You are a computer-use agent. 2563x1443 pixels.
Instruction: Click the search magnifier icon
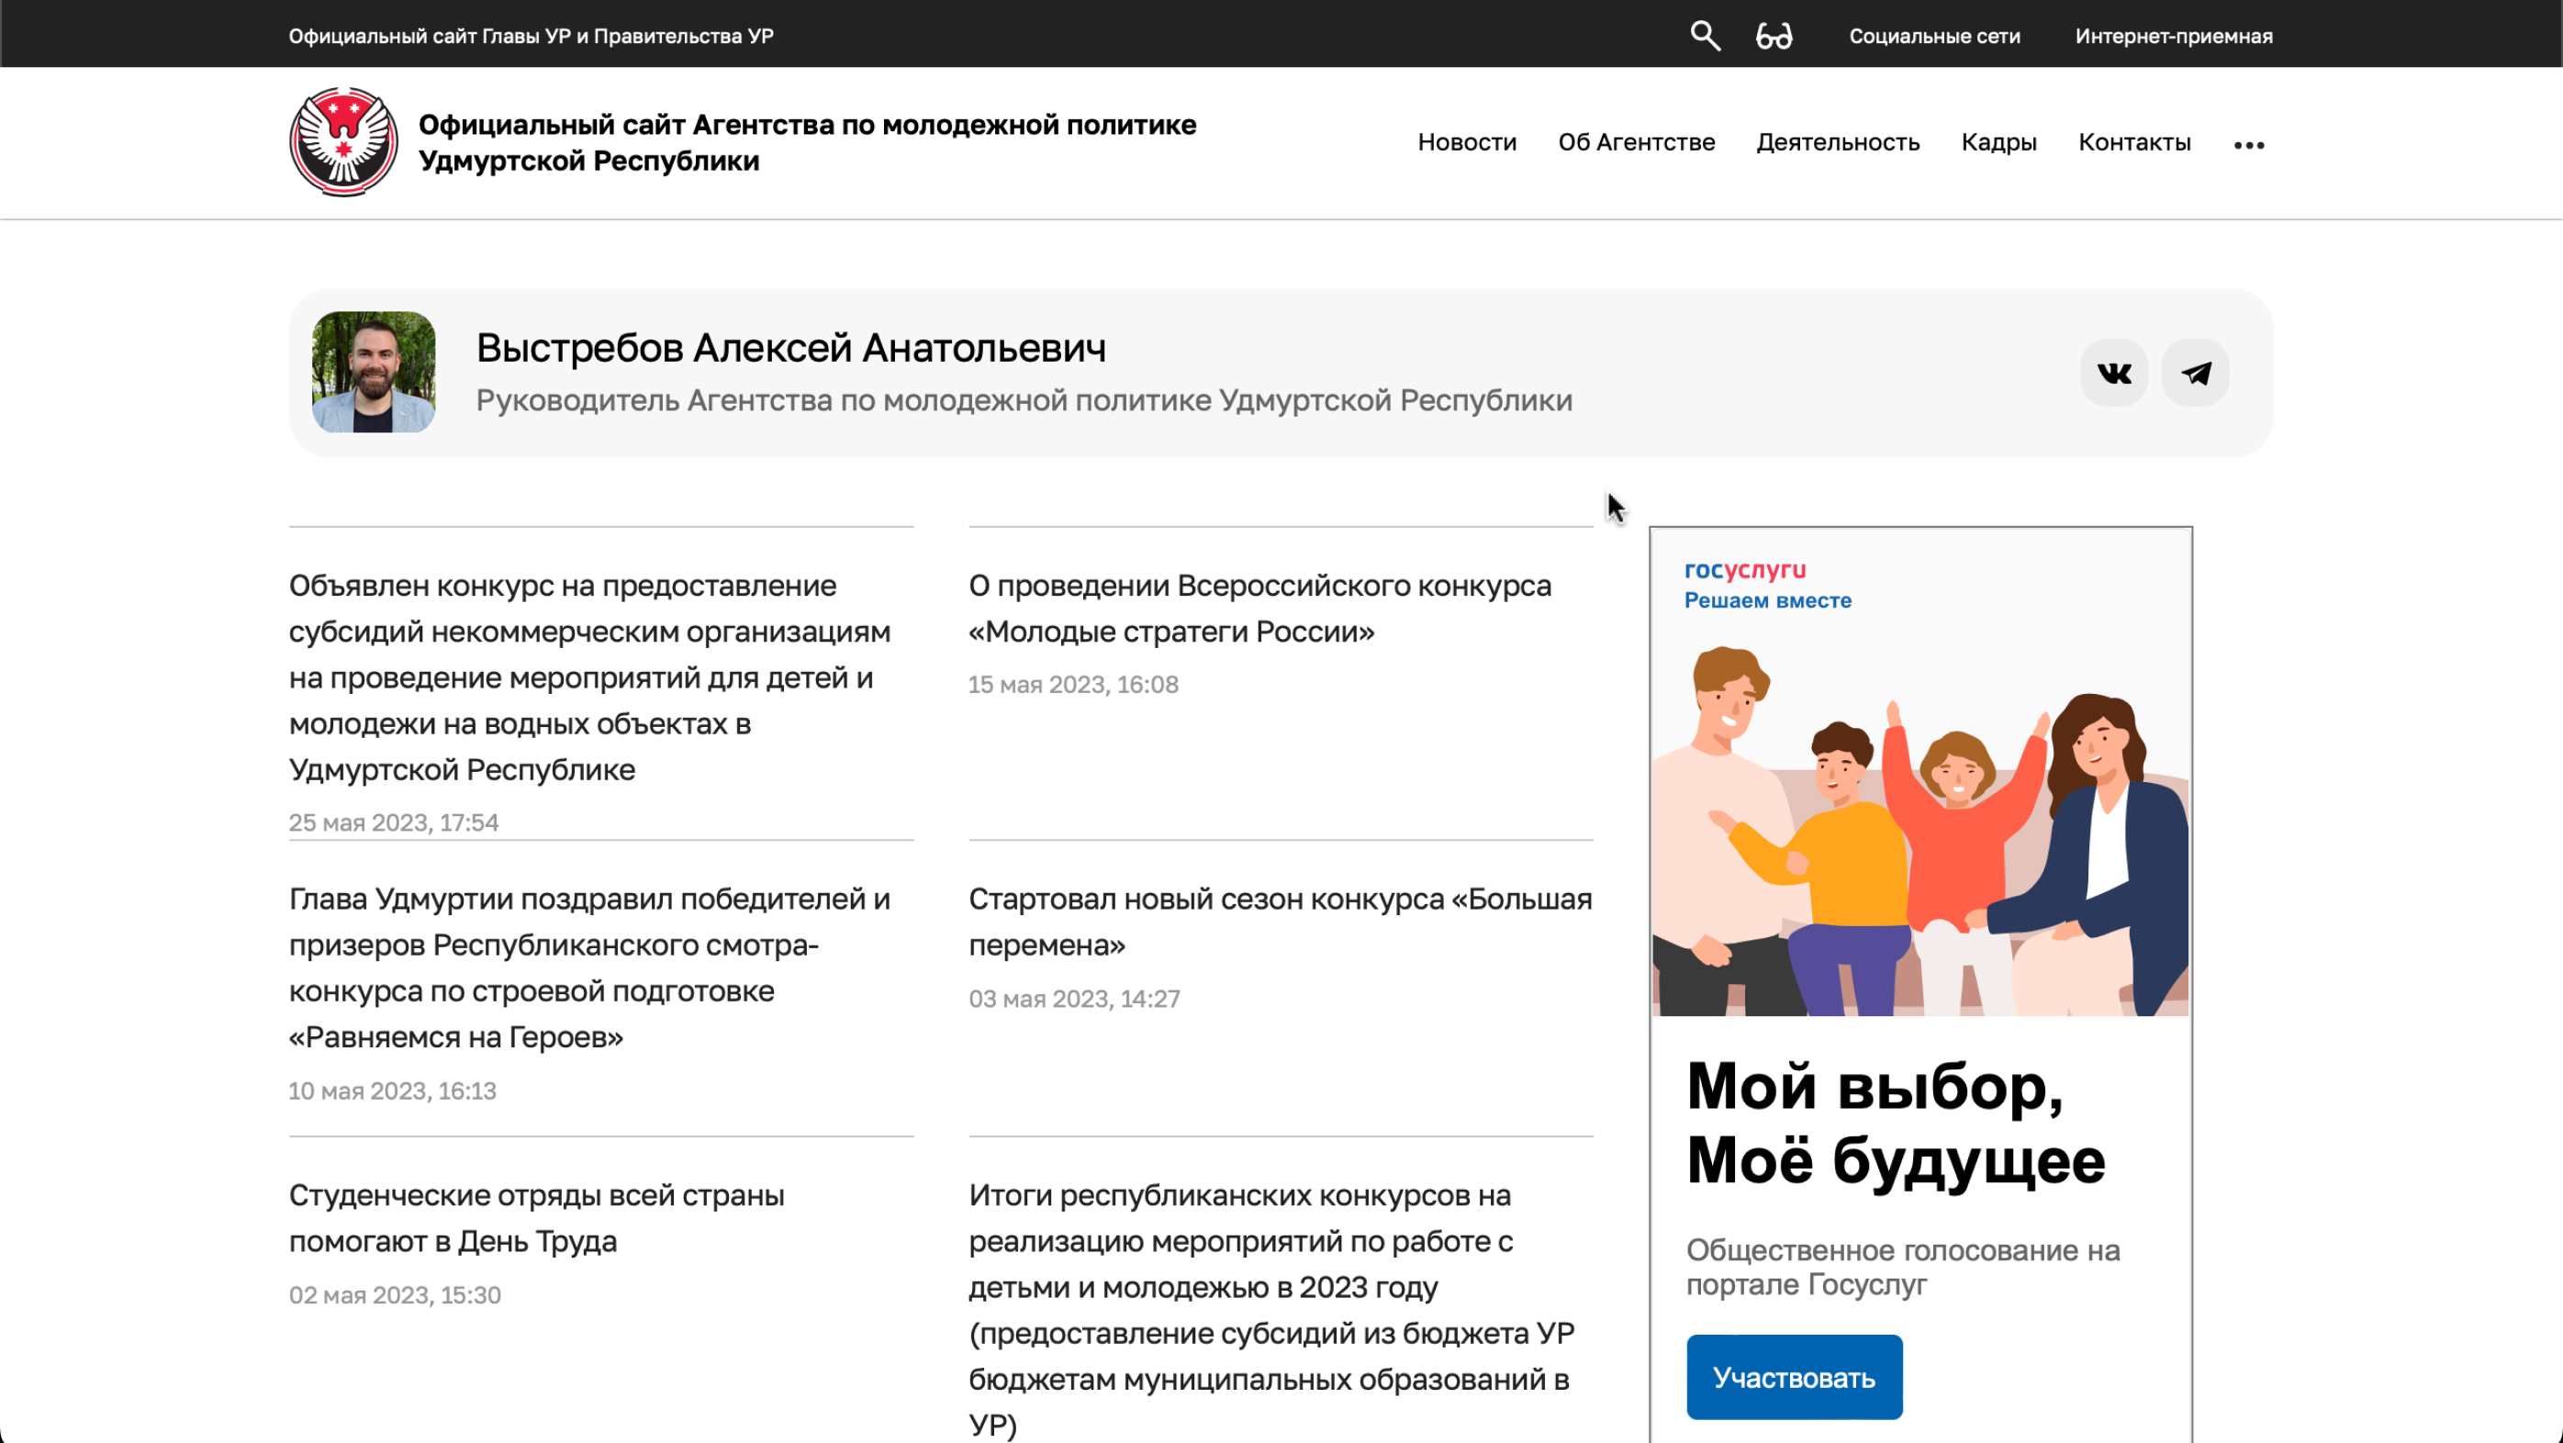coord(1705,36)
